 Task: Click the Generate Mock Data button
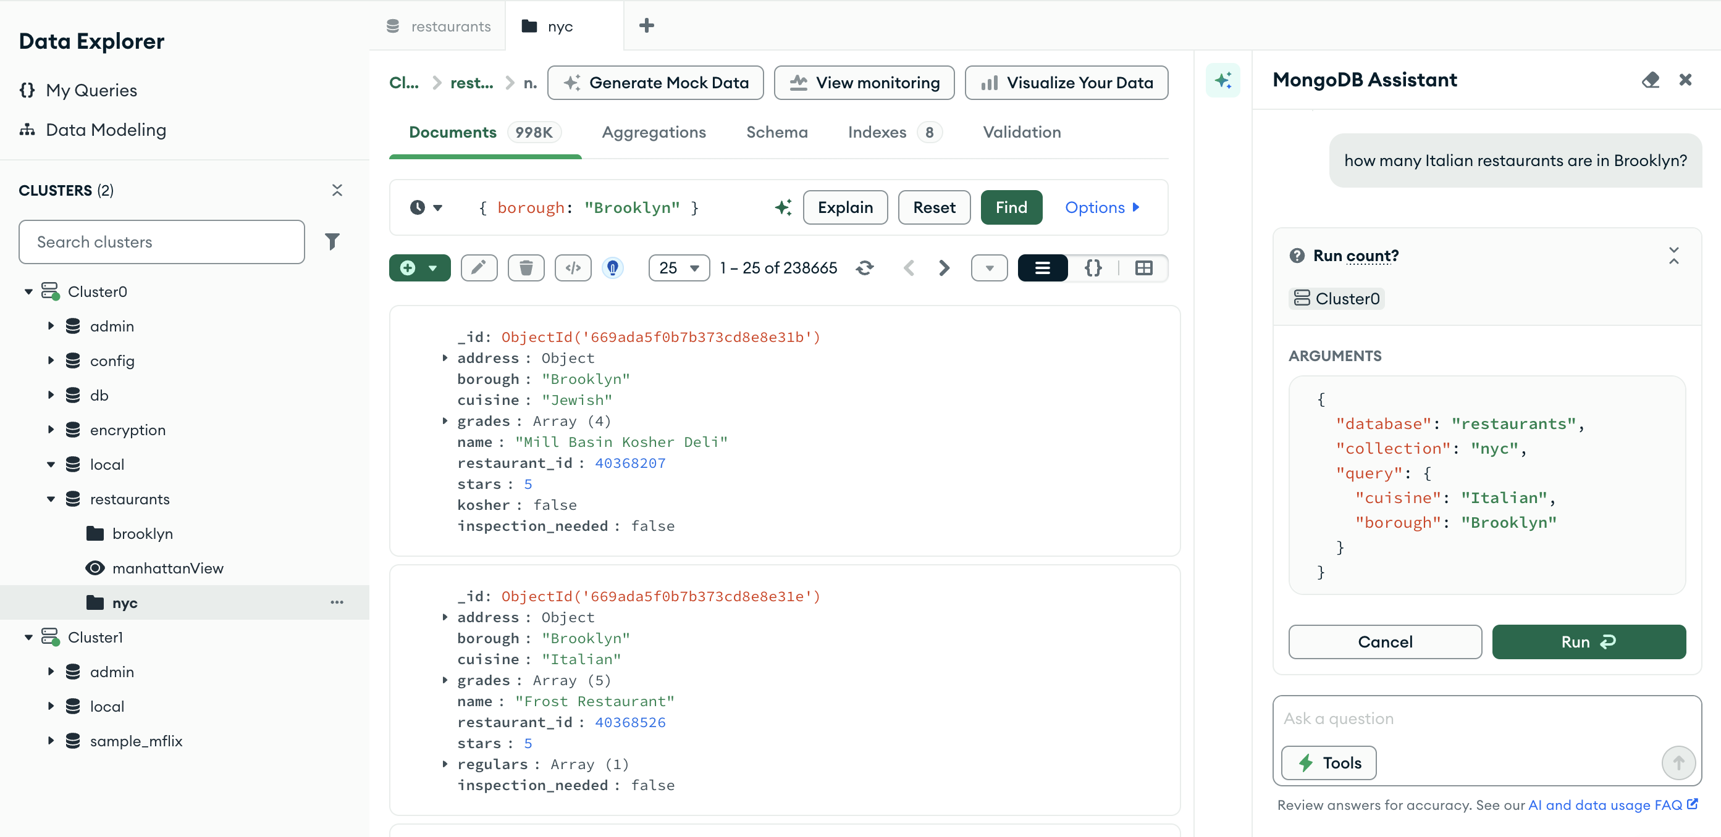(x=655, y=82)
